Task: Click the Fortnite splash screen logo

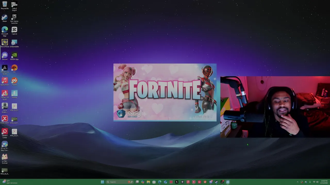Action: tap(165, 90)
